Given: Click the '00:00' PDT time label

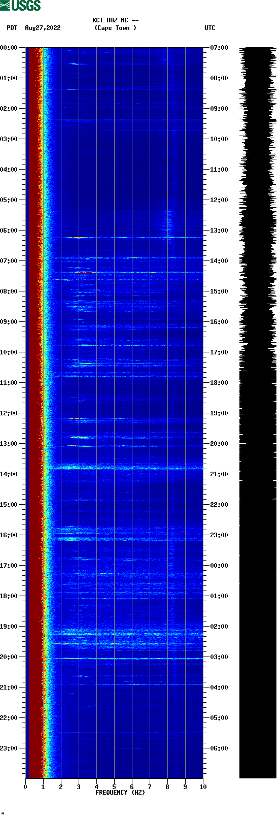Looking at the screenshot, I should [9, 48].
